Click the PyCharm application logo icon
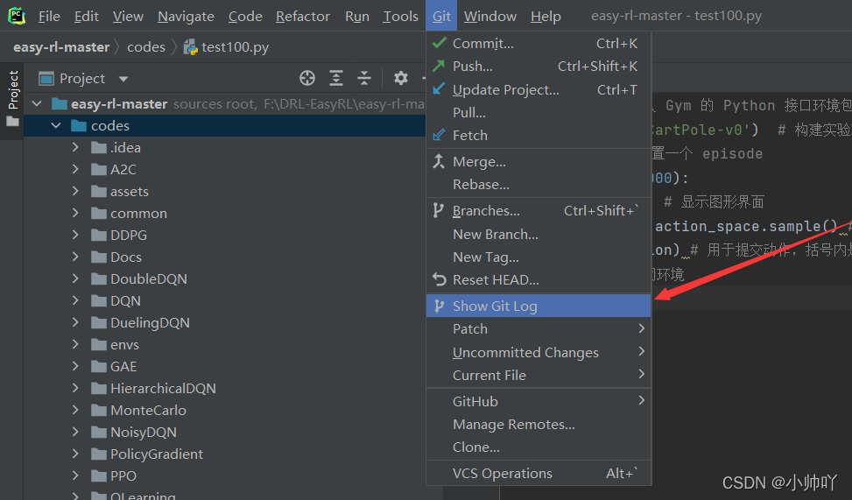The image size is (852, 500). click(x=17, y=16)
